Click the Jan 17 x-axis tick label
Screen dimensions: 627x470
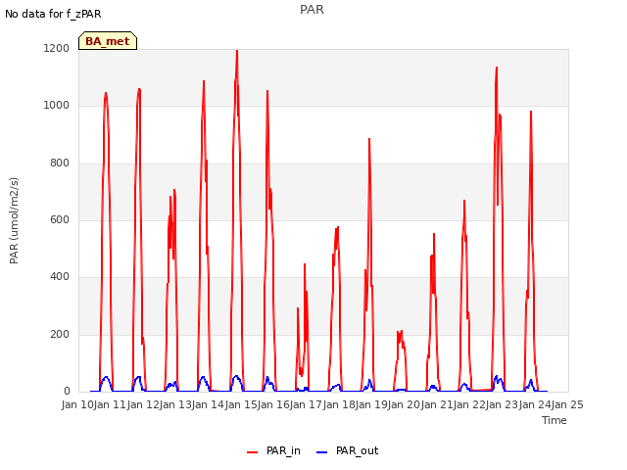coord(306,404)
